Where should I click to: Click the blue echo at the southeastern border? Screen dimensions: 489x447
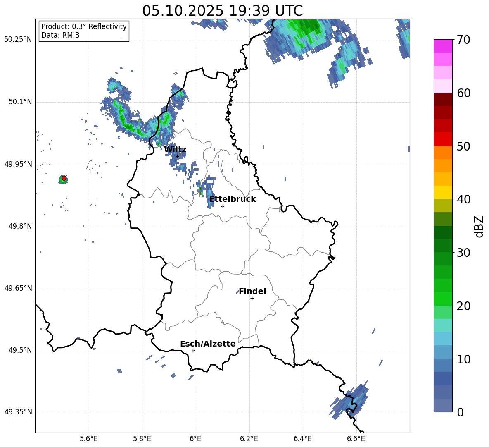point(351,401)
